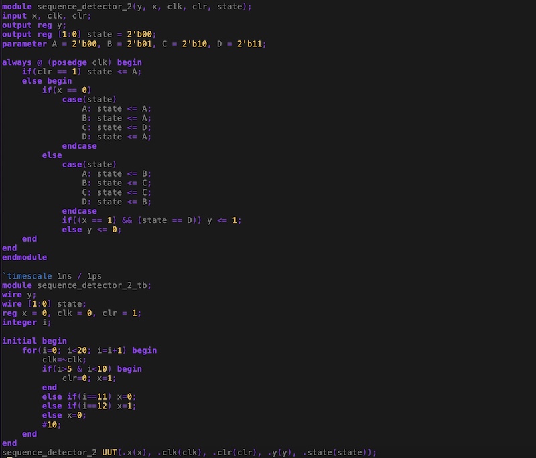This screenshot has width=536, height=458.
Task: Click the parameter keyword
Action: coord(23,44)
